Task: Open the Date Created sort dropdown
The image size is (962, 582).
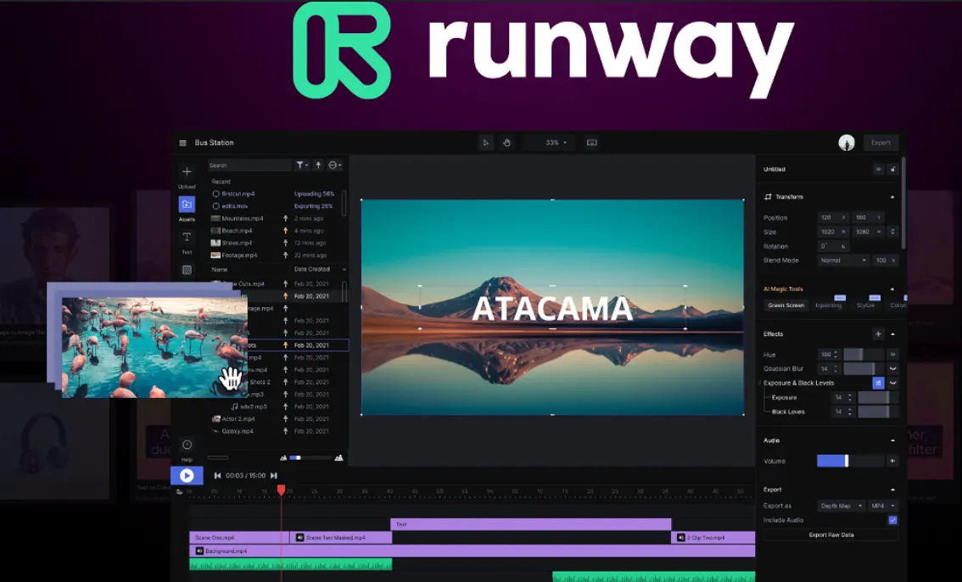Action: pos(320,269)
